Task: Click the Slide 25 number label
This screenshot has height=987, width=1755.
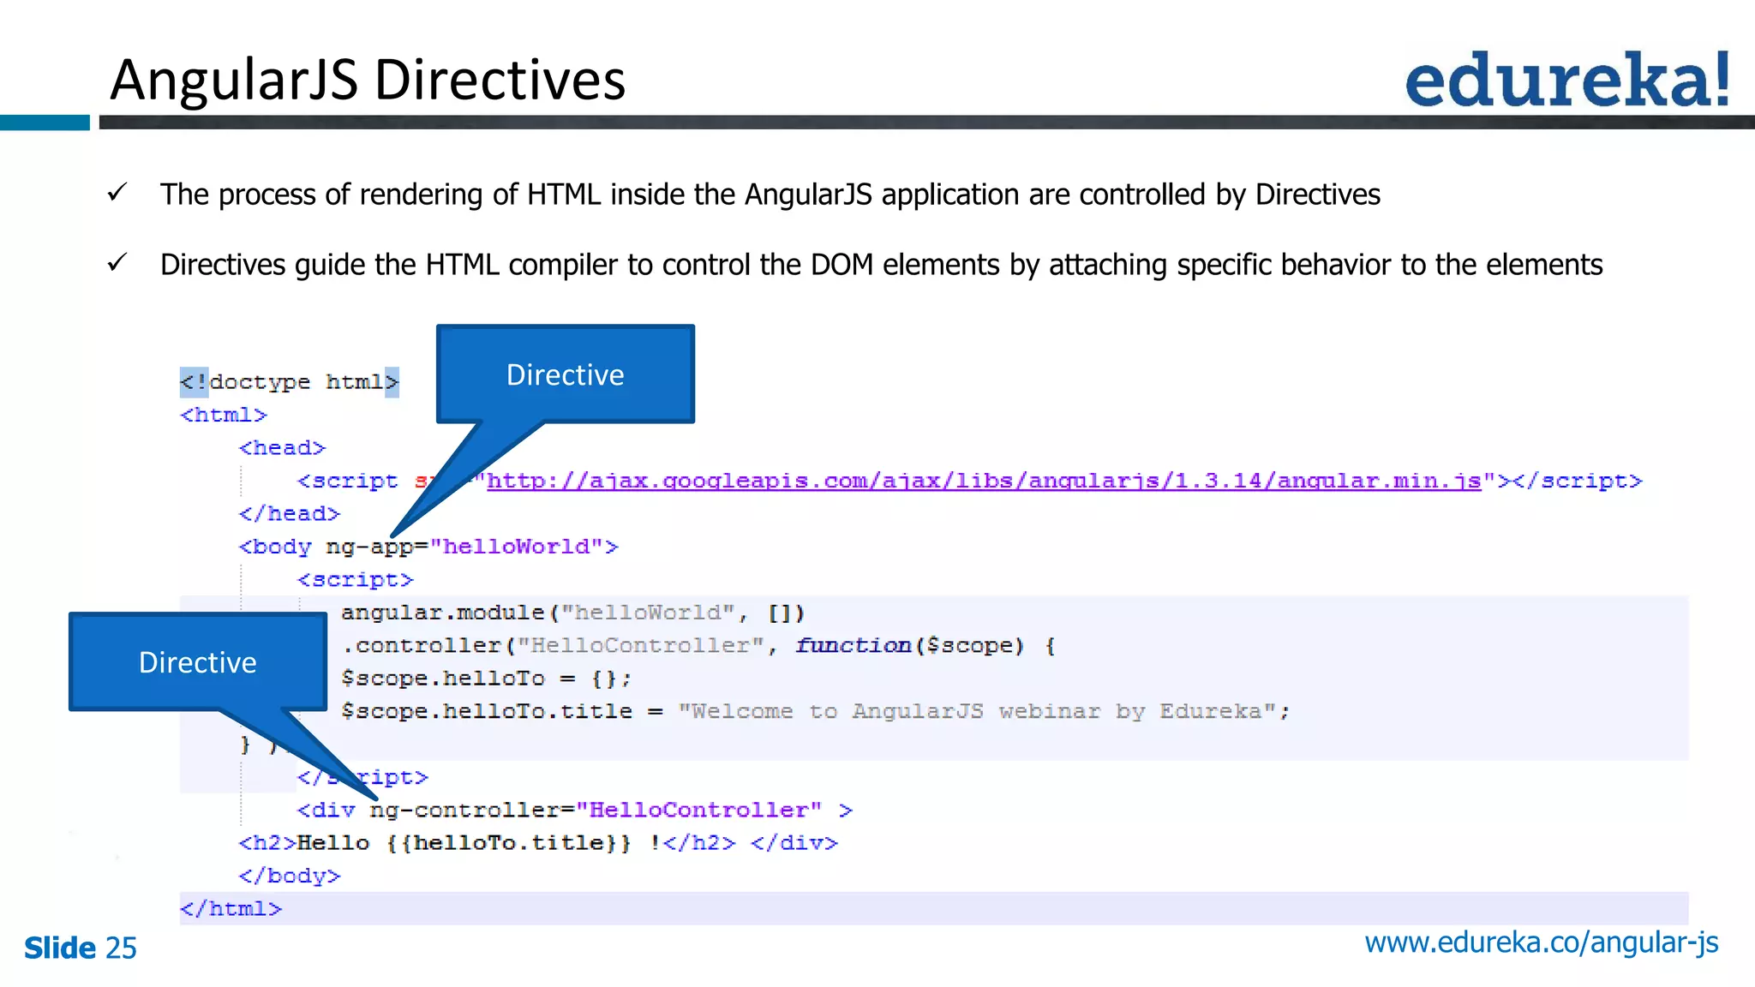Action: pyautogui.click(x=81, y=948)
